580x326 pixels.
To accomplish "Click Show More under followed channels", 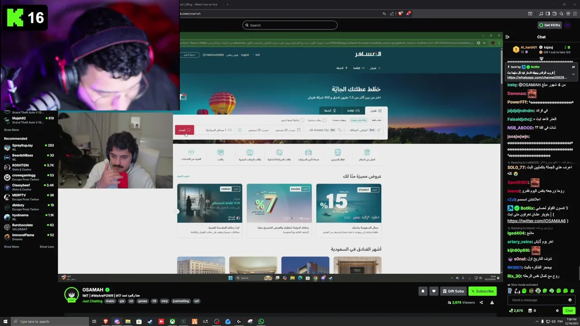I will click(11, 130).
